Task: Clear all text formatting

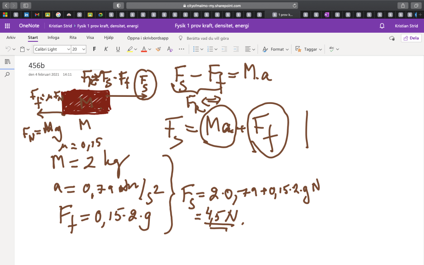Action: coord(169,49)
